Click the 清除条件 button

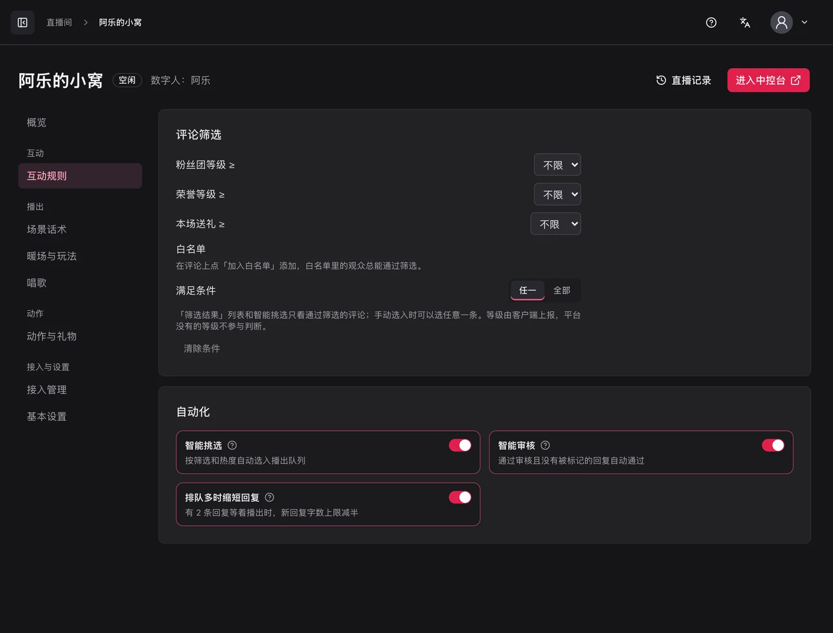tap(202, 348)
